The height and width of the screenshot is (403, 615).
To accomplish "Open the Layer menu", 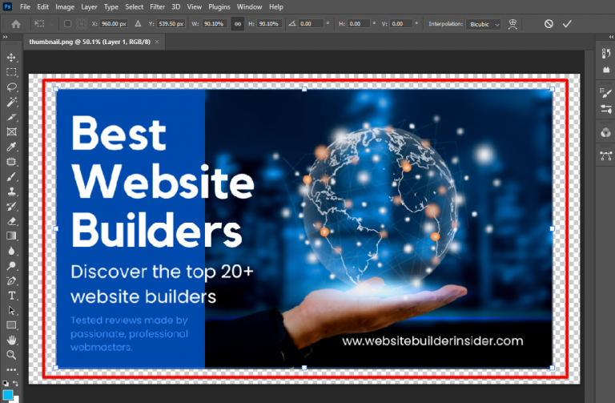I will [89, 6].
